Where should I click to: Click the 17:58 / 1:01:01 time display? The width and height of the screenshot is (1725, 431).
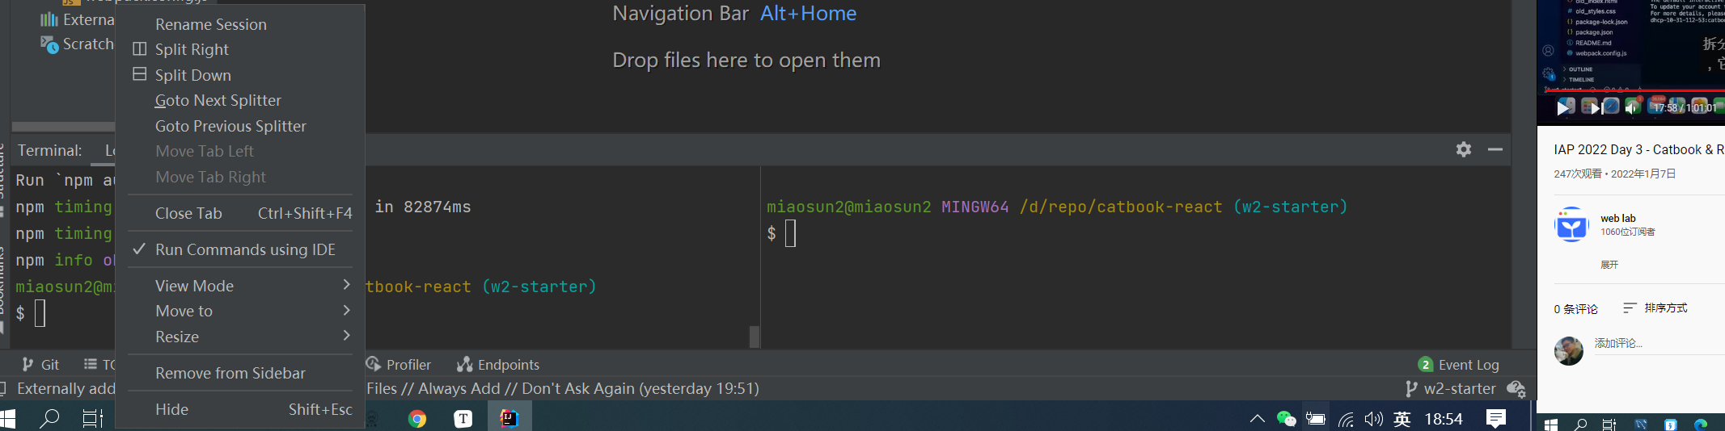click(1685, 107)
